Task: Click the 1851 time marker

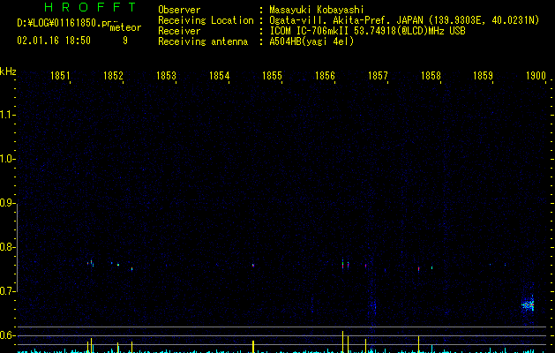Action: (60, 76)
